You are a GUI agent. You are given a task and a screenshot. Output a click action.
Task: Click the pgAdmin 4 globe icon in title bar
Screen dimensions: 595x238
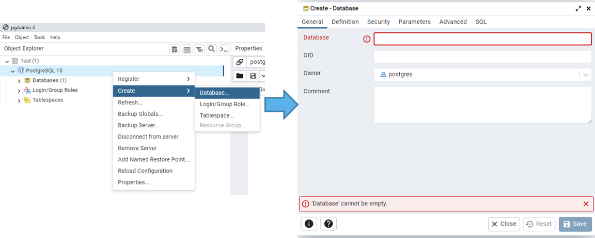point(5,27)
